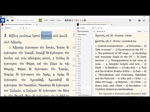
Task: Expand the Π π section
Action: (x=77, y=73)
